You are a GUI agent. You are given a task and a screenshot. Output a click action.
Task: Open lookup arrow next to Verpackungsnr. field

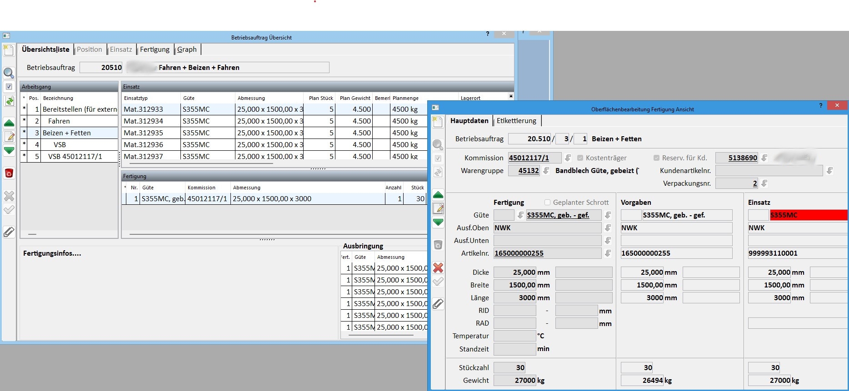[764, 183]
